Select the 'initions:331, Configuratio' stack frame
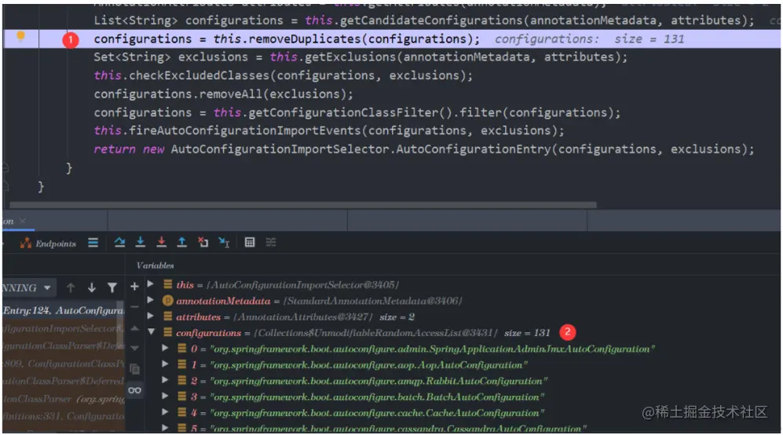Viewport: 783px width, 435px height. tap(63, 416)
